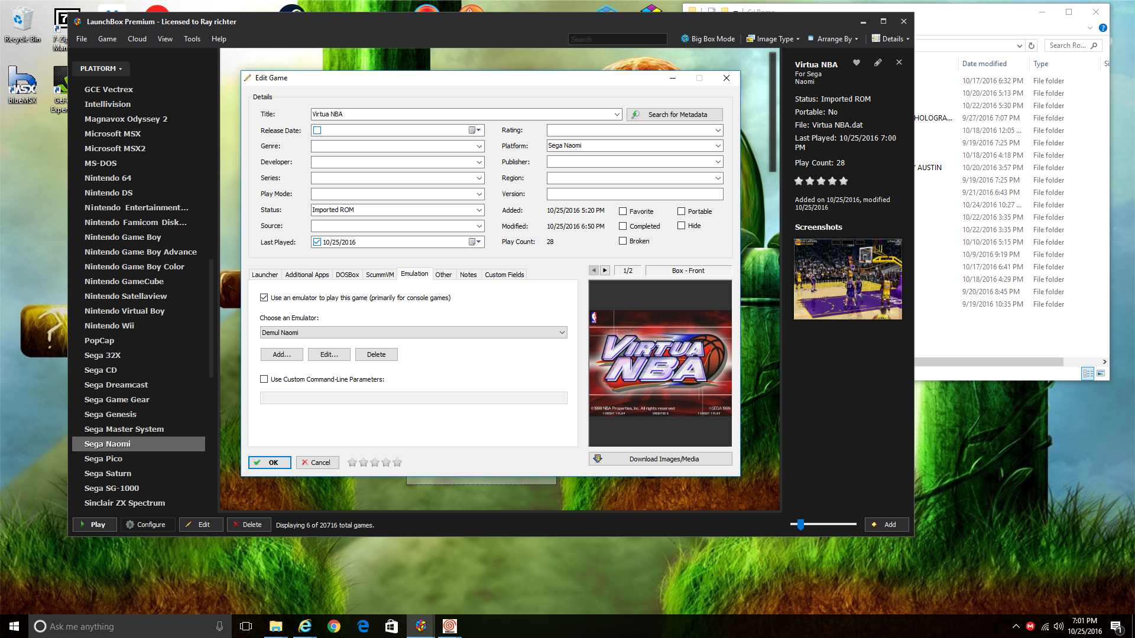Click Download Images/Media button
Image resolution: width=1135 pixels, height=638 pixels.
[660, 459]
